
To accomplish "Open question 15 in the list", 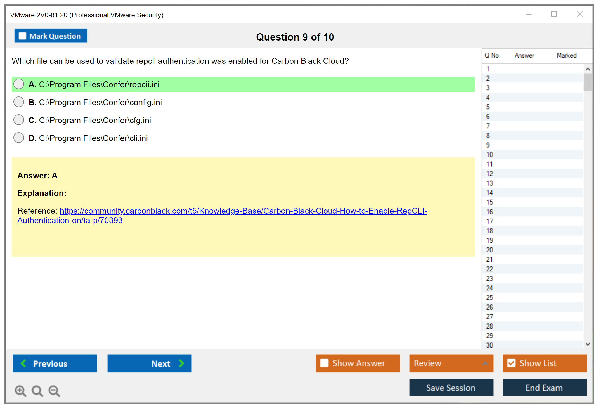I will coord(489,202).
